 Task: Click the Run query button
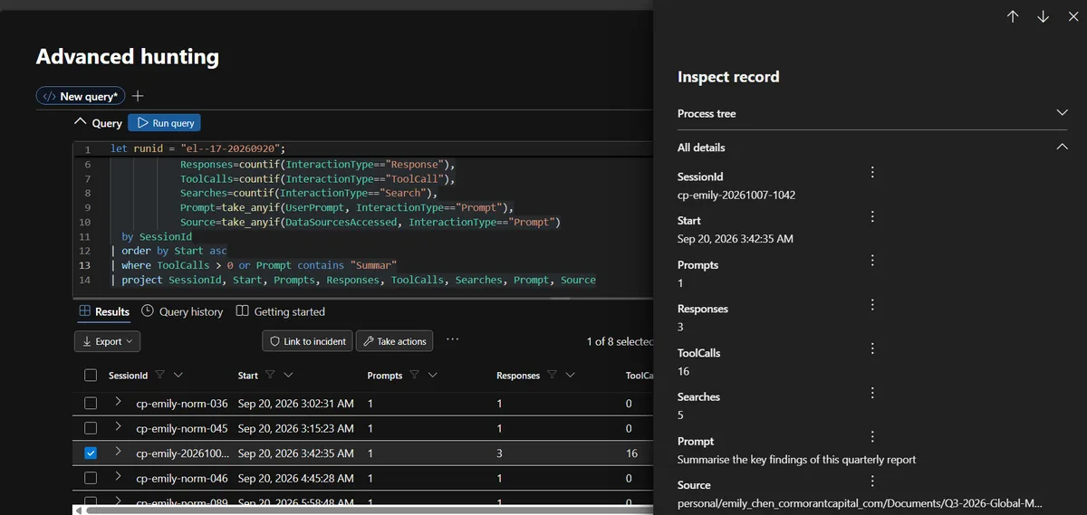tap(164, 123)
